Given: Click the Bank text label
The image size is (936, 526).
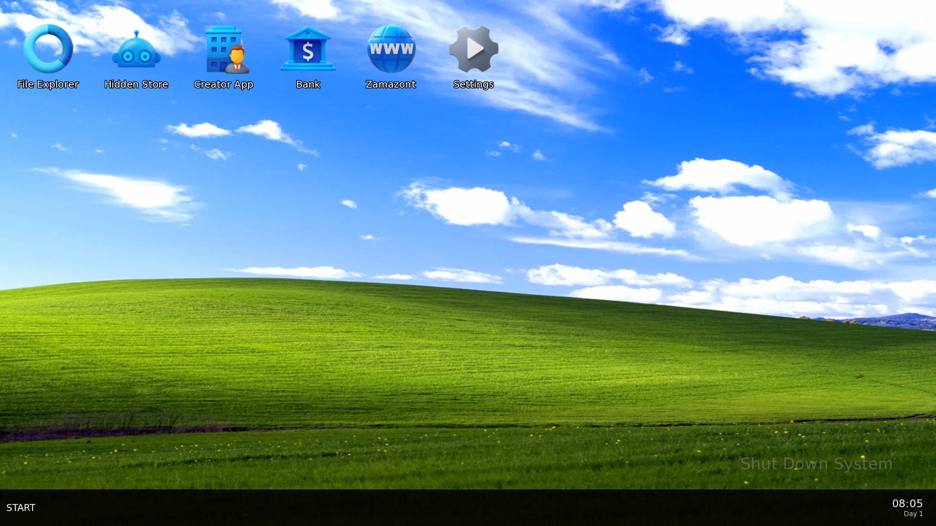Looking at the screenshot, I should point(308,84).
